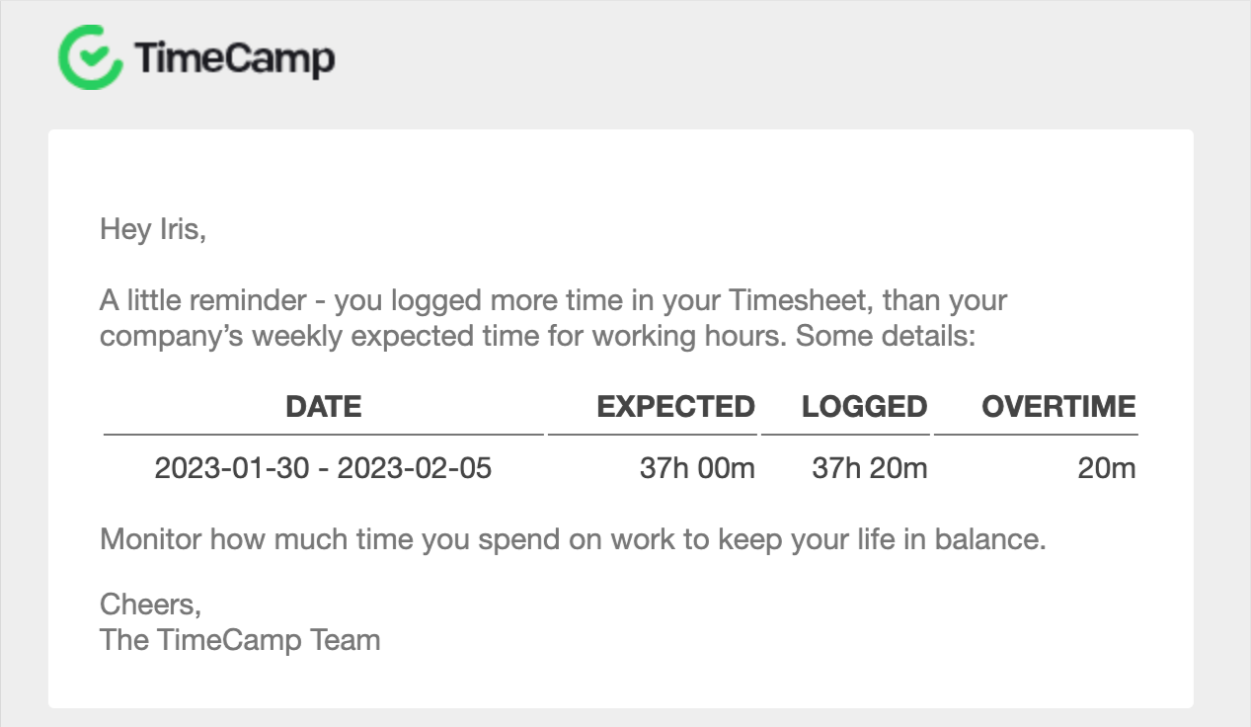Viewport: 1251px width, 727px height.
Task: Click the gray header area beside logo
Action: coord(790,59)
